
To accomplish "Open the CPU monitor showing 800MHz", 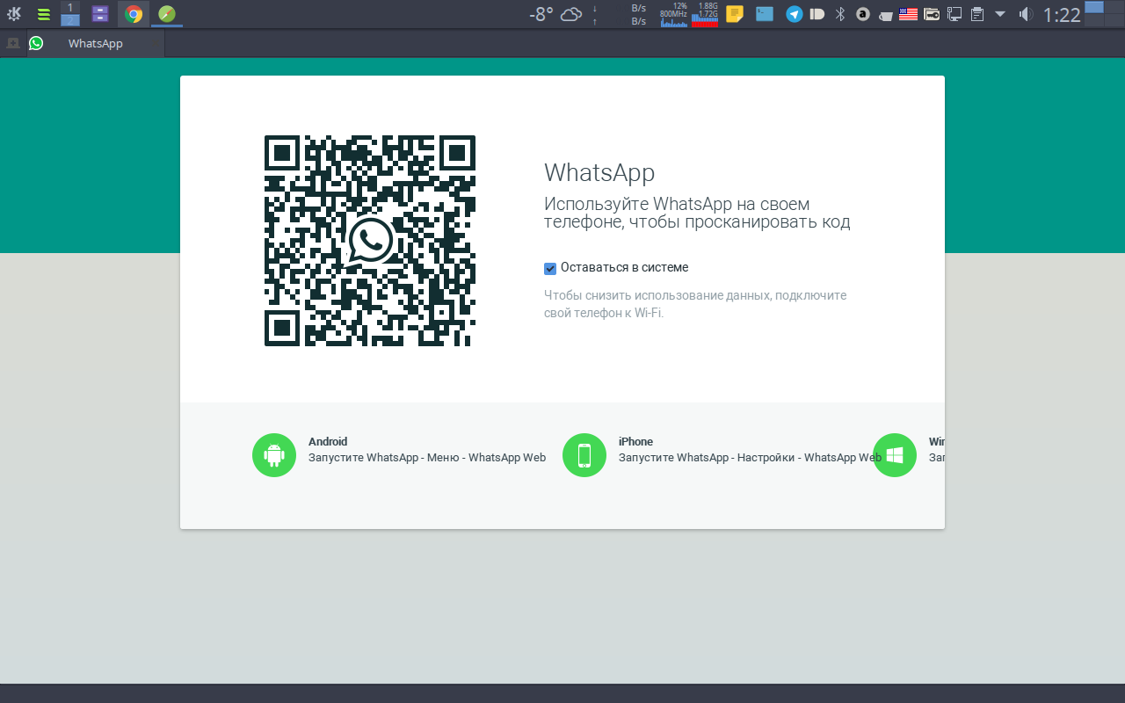I will tap(674, 14).
